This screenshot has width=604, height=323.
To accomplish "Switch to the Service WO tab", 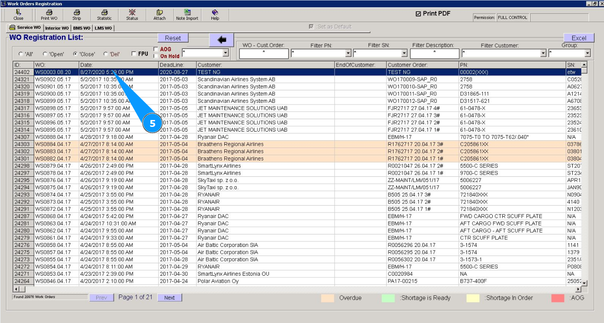I will 25,28.
